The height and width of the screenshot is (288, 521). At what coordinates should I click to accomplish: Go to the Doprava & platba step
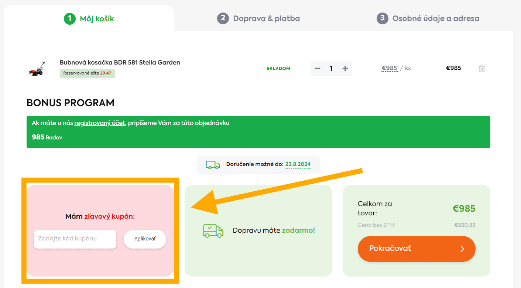[x=258, y=18]
